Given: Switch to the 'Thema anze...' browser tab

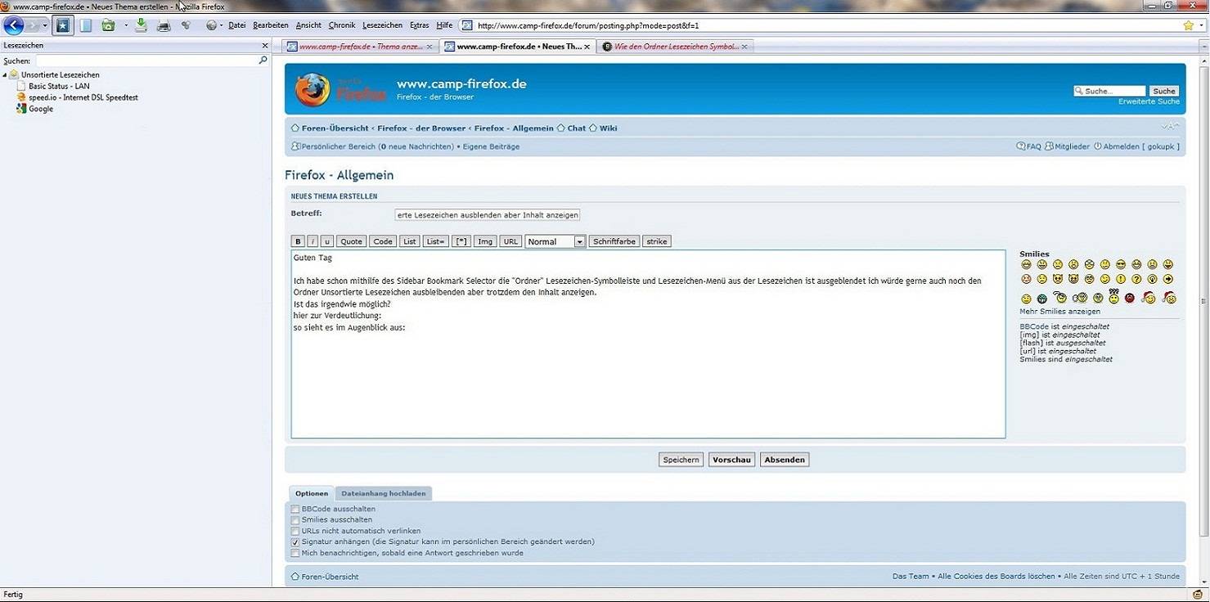Looking at the screenshot, I should pos(360,47).
